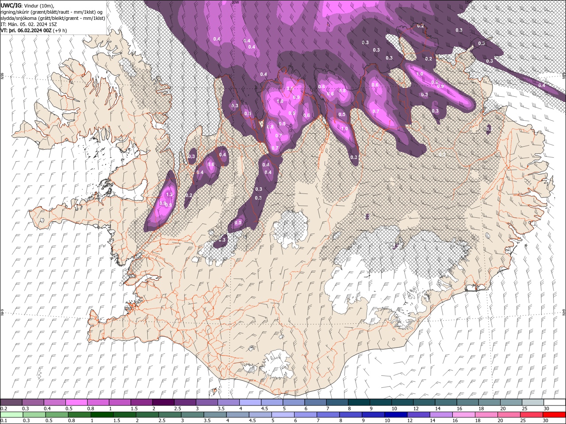Click the 14–16 light violet swatch, bottom row
The image size is (566, 424).
(441, 415)
